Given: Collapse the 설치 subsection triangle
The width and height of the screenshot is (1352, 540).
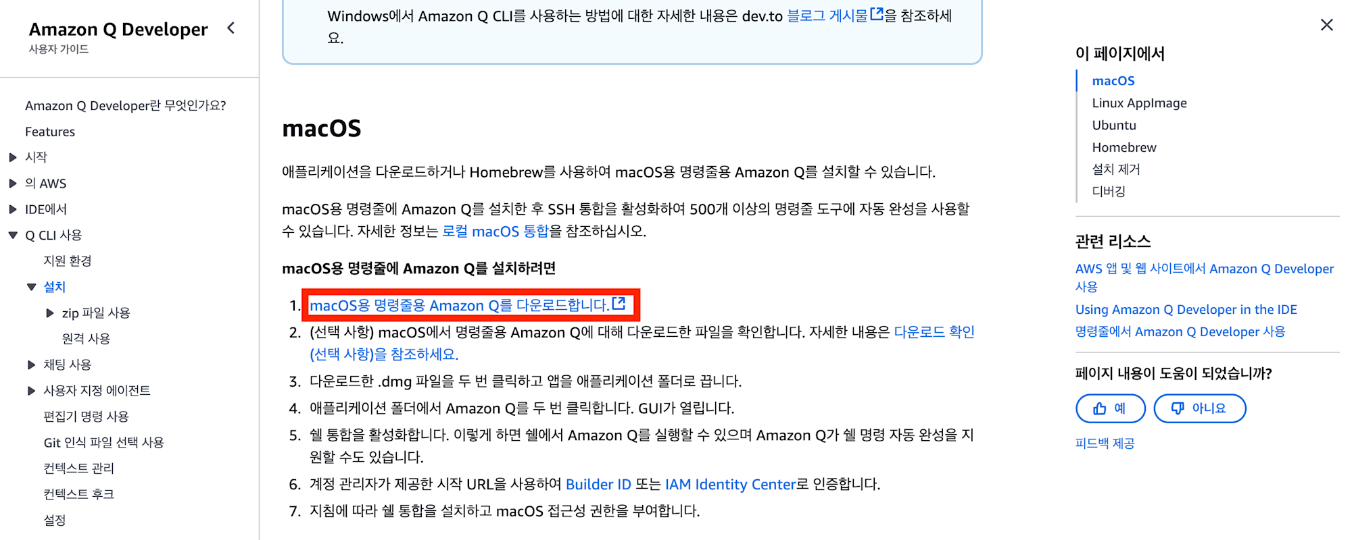Looking at the screenshot, I should [31, 288].
